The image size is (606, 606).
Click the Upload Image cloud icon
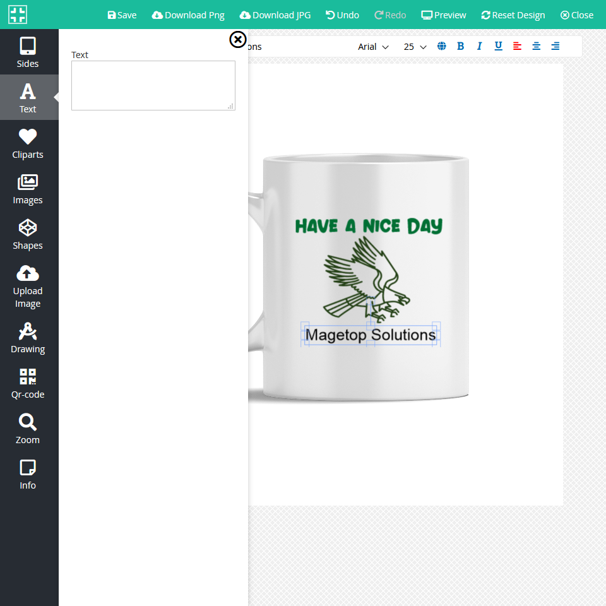coord(28,273)
